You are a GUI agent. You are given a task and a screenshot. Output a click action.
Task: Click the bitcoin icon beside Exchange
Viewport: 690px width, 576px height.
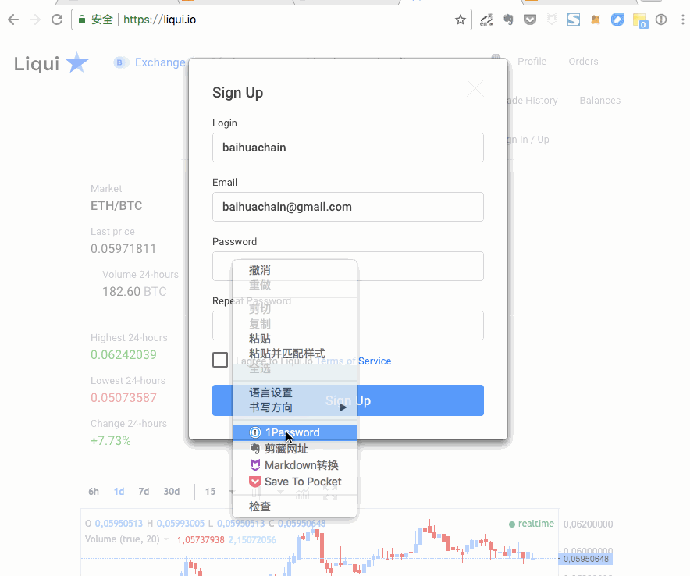[x=119, y=62]
